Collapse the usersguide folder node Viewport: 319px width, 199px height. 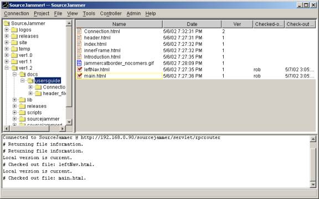[22, 81]
